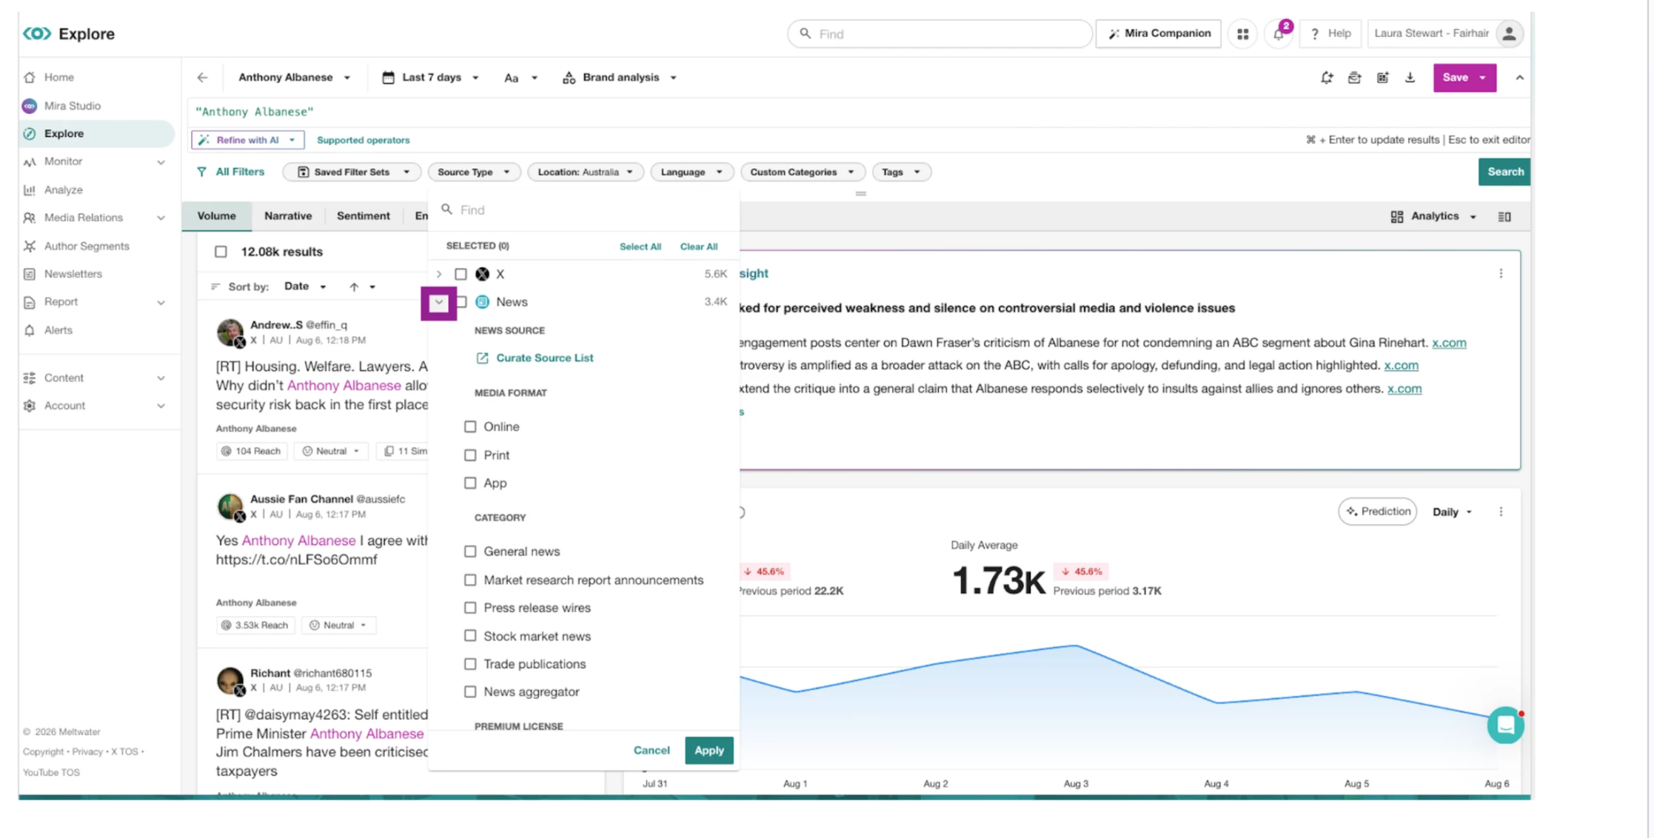This screenshot has height=838, width=1654.
Task: Tick the General news category checkbox
Action: point(470,552)
